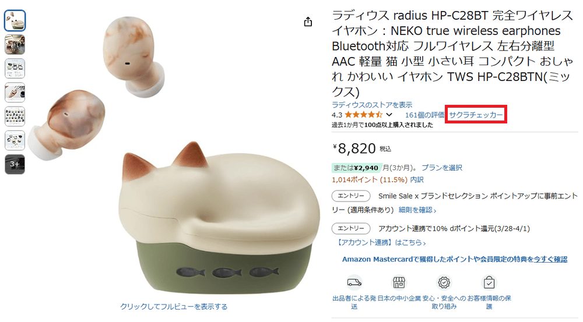The width and height of the screenshot is (583, 322).
Task: Select the second thumbnail showing earbuds on a desk
Action: (15, 45)
